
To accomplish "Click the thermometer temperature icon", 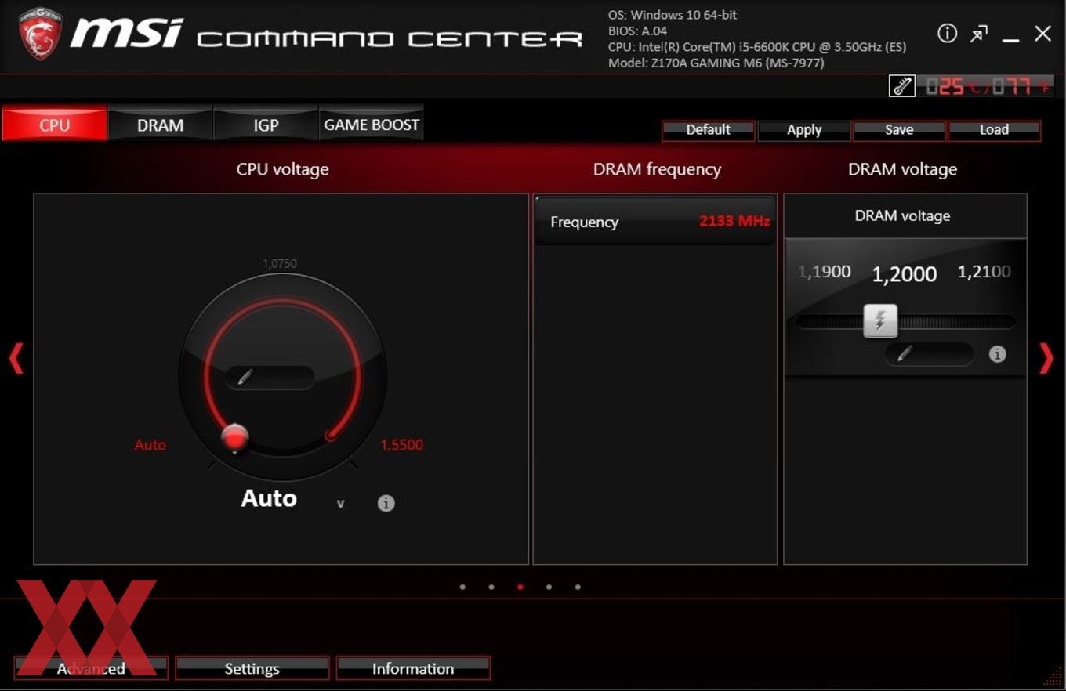I will (902, 86).
